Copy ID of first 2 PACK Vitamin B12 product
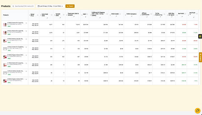Screen dimensions: 202x115 [21, 24]
